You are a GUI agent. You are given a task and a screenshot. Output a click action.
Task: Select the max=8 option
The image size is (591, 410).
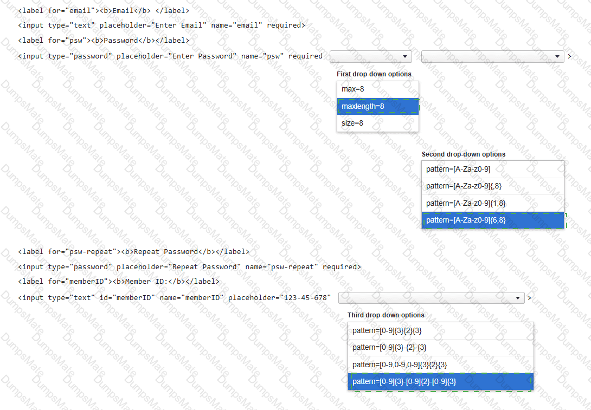378,89
